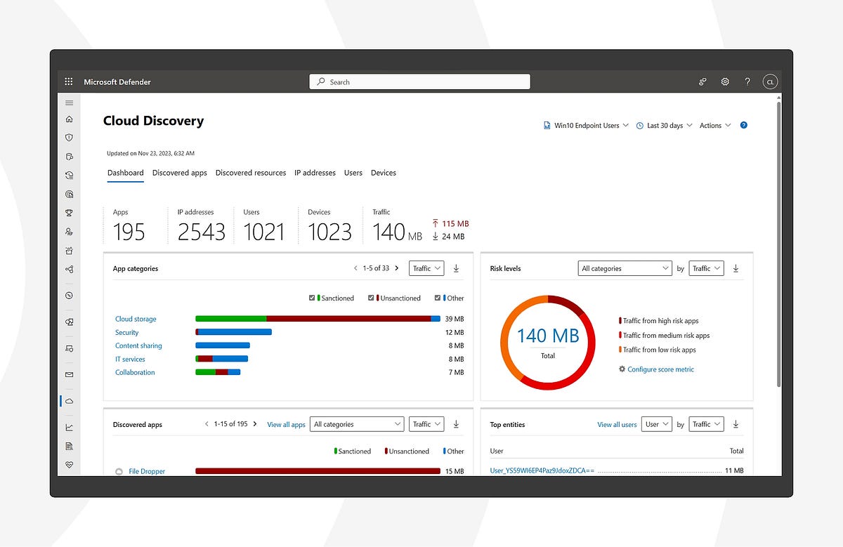Viewport: 843px width, 547px height.
Task: Open the app launcher waffle icon
Action: [x=68, y=81]
